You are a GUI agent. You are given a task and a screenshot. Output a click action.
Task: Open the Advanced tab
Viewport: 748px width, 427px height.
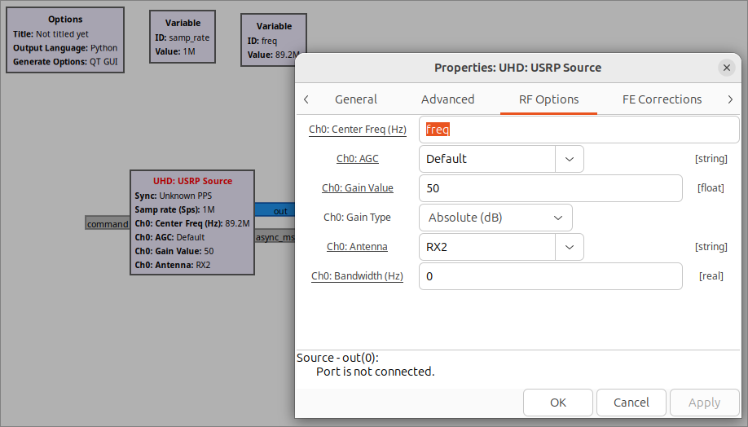(447, 99)
